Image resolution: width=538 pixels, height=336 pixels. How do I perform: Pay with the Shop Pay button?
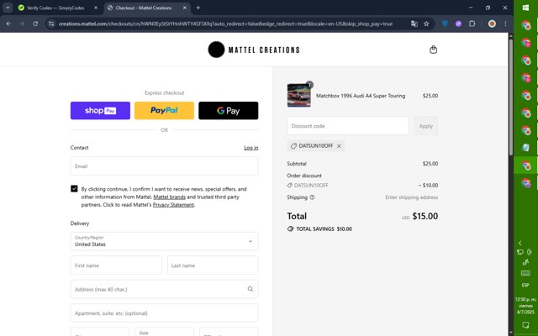point(100,110)
